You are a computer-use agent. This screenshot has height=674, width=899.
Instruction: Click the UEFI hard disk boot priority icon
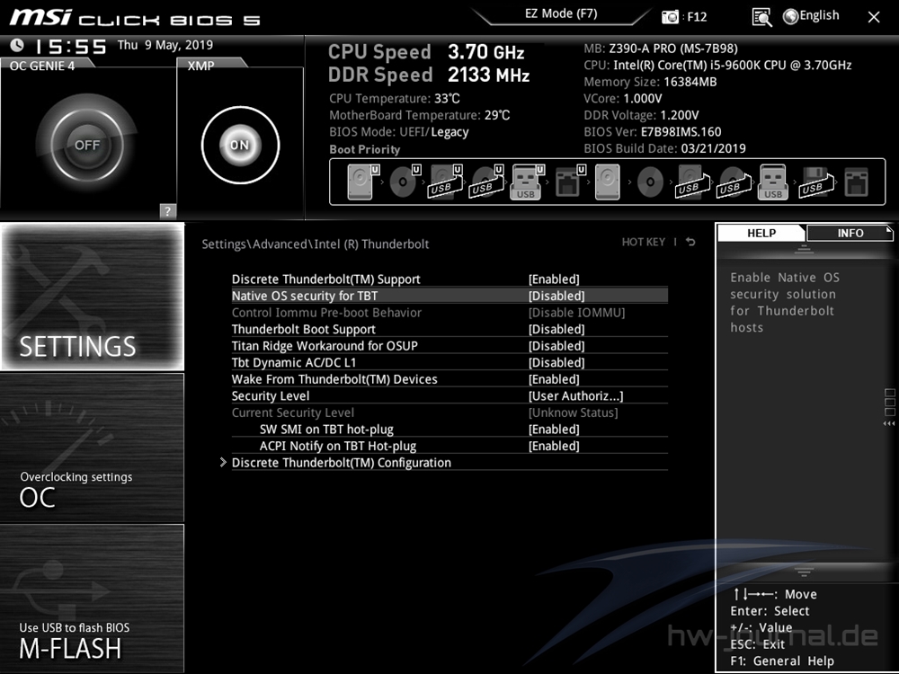point(363,182)
